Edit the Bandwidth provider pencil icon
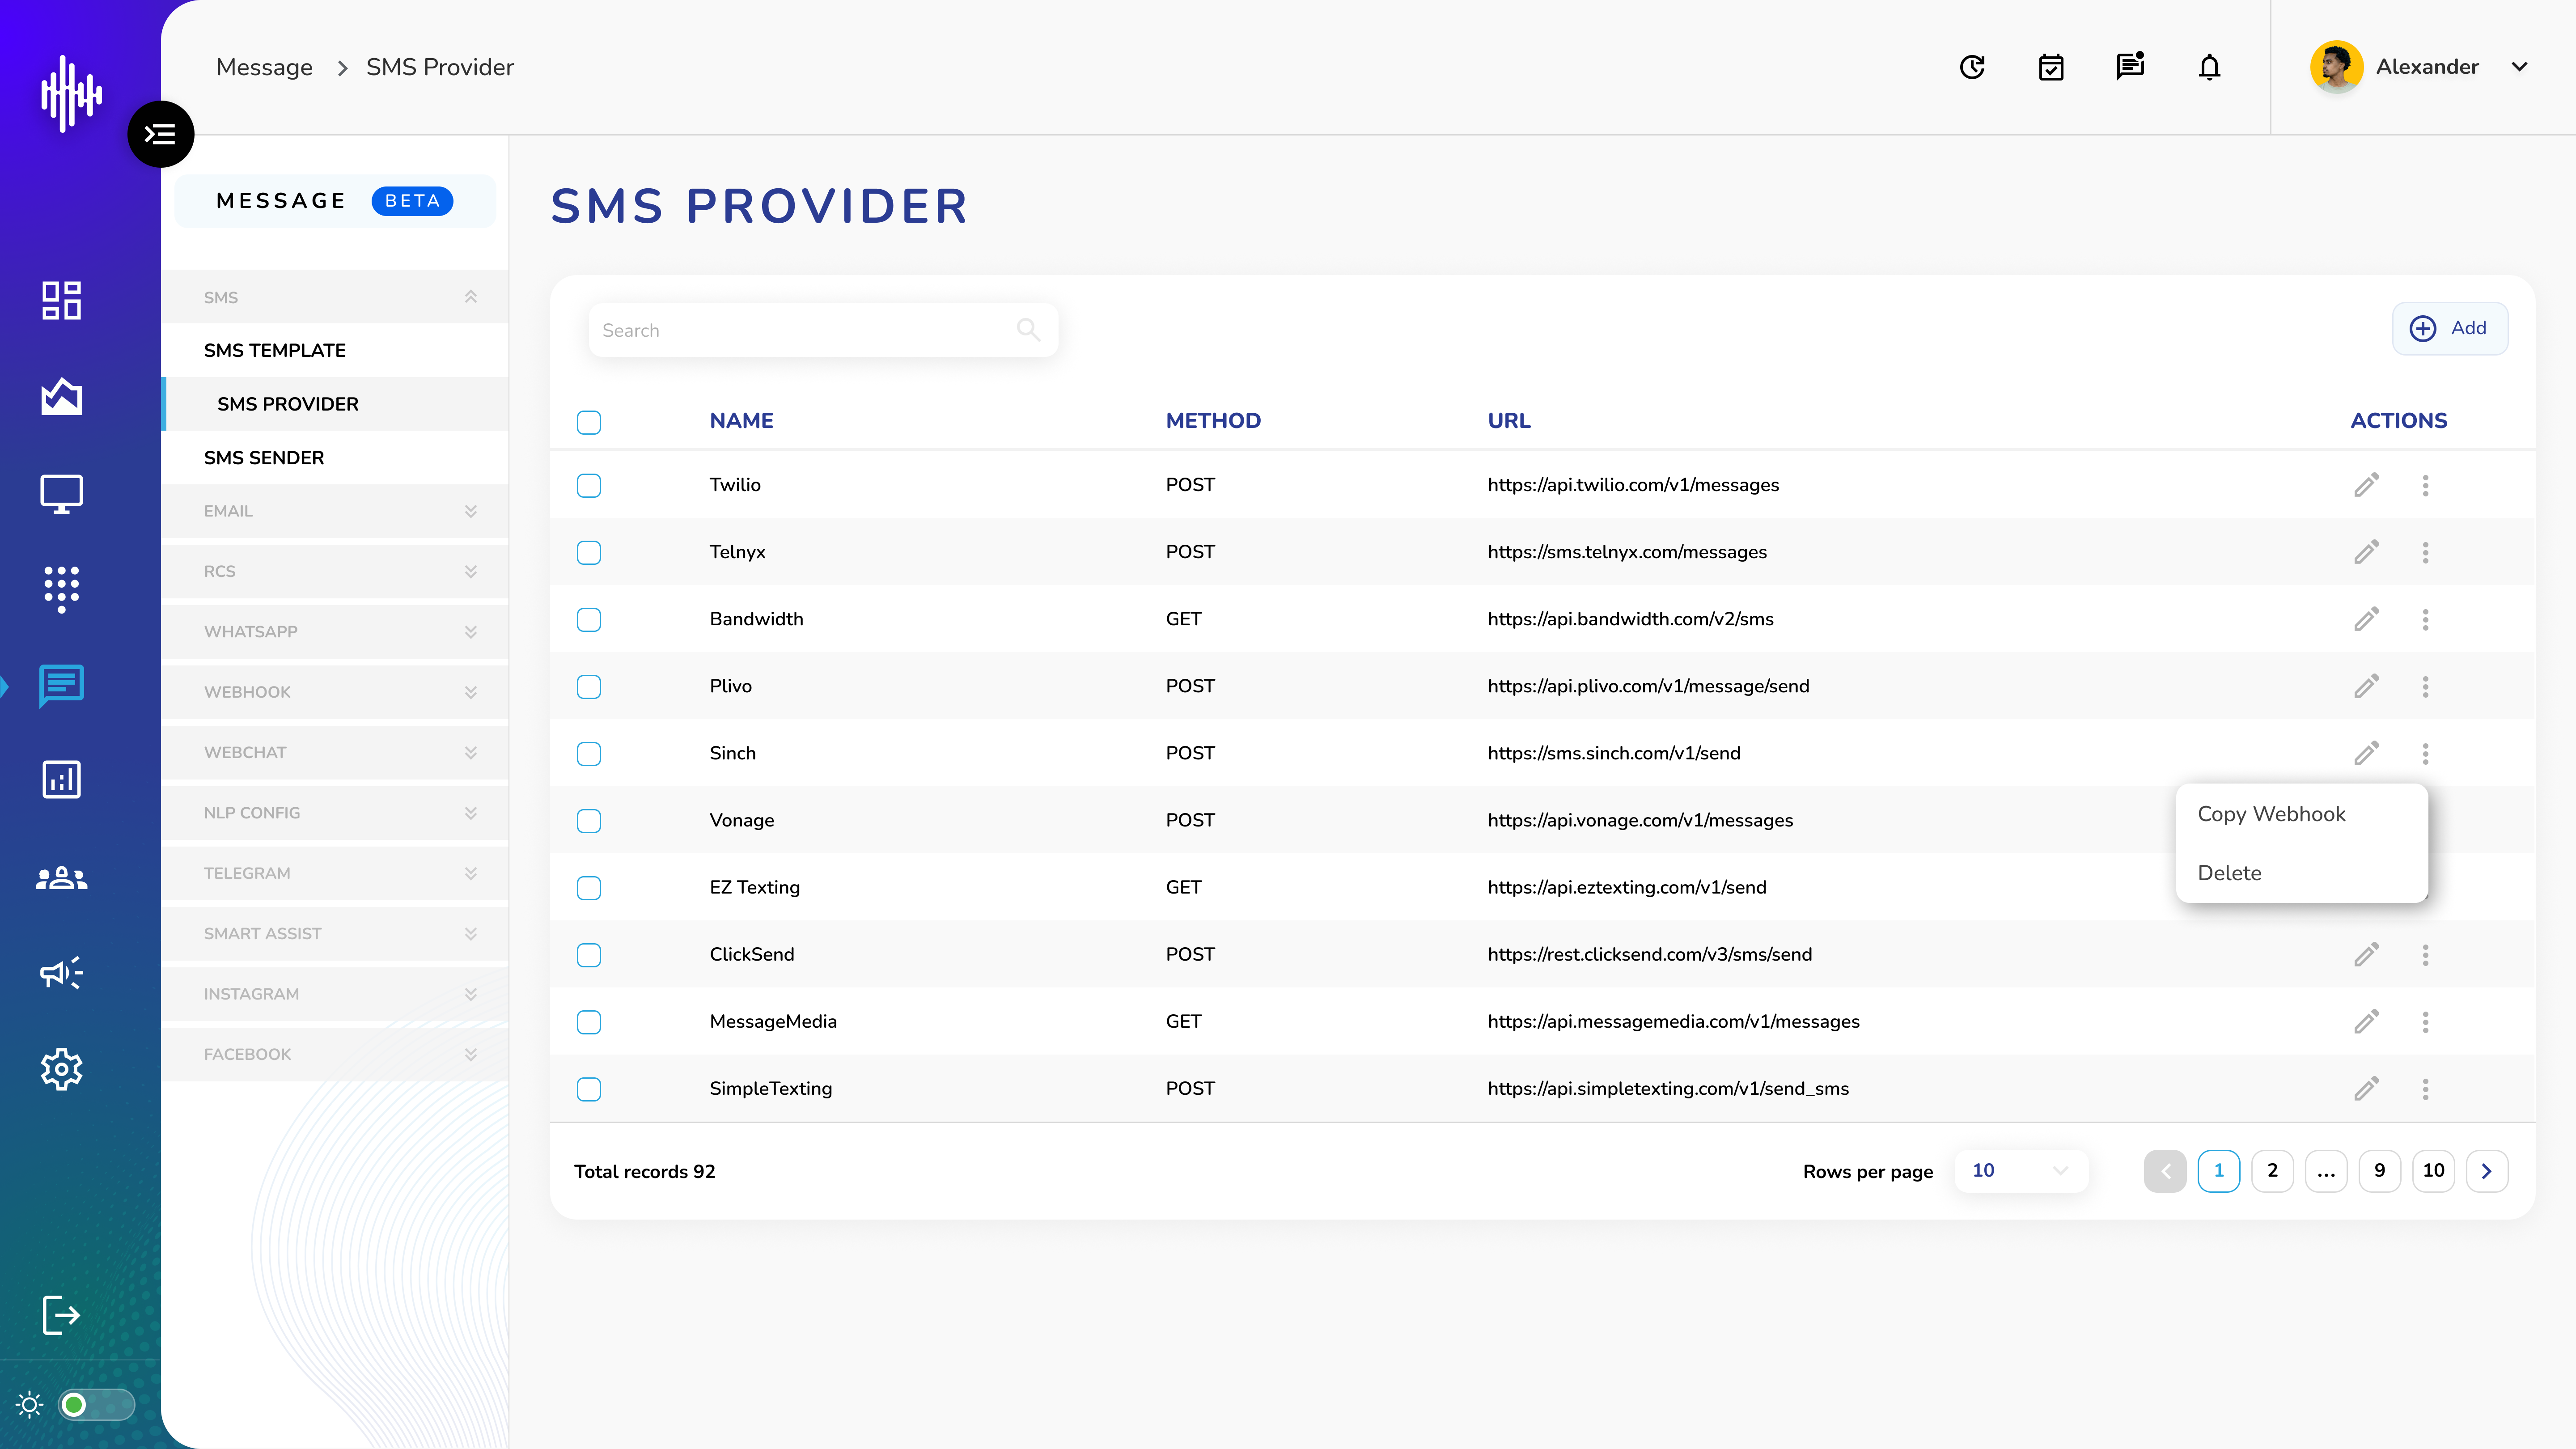The height and width of the screenshot is (1449, 2576). click(x=2366, y=619)
